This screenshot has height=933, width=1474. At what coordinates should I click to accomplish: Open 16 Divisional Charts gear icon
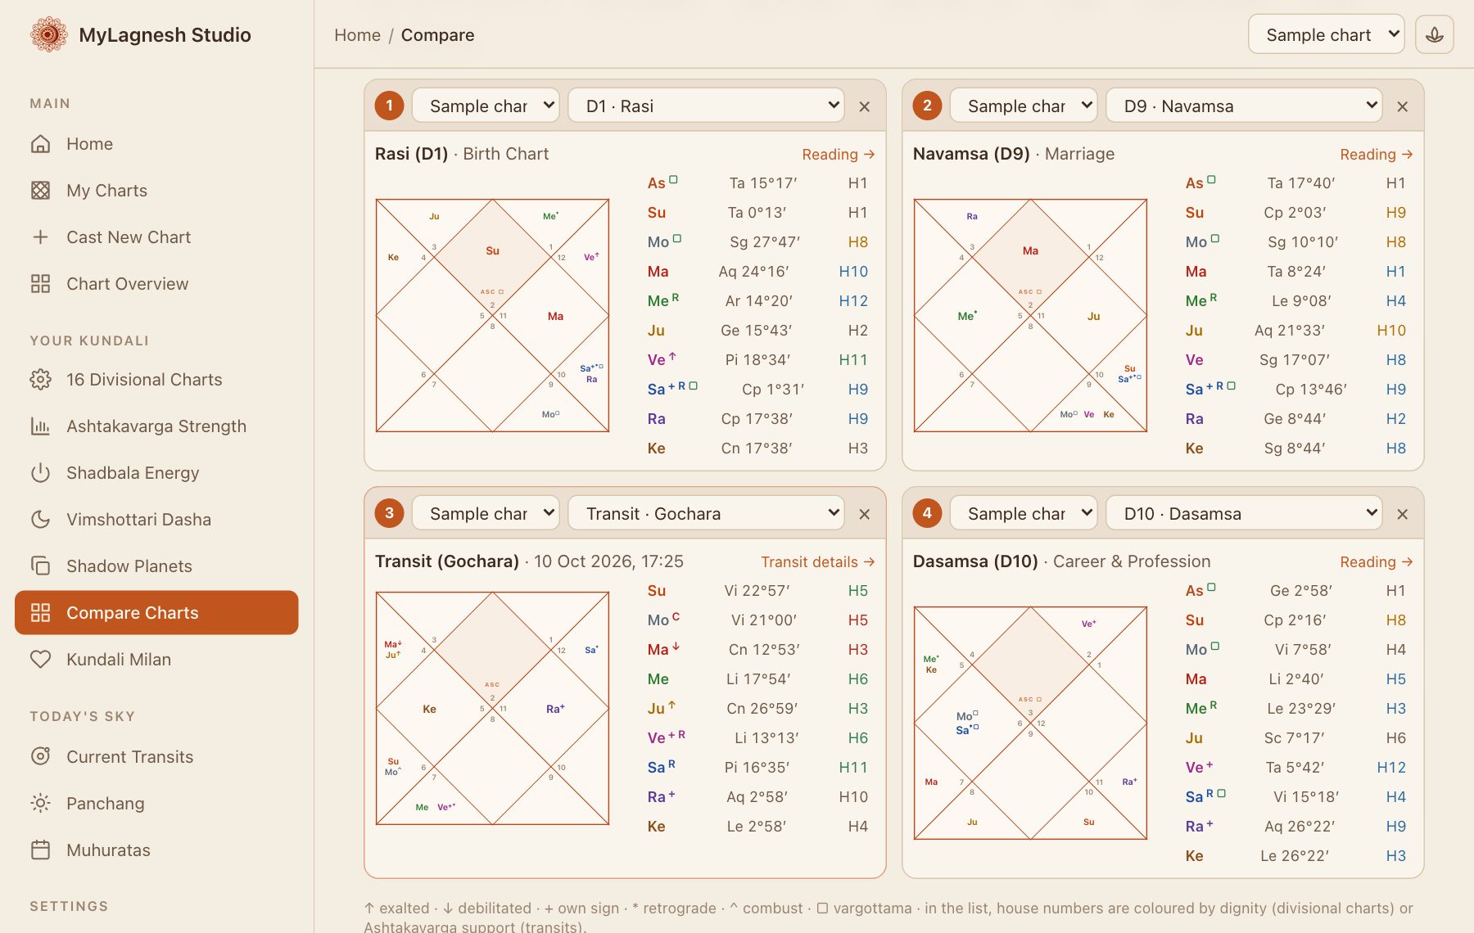point(40,380)
